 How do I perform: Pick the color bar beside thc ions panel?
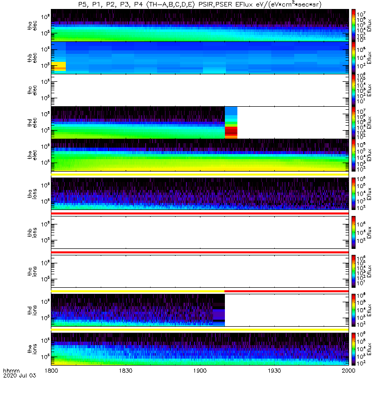[x=354, y=271]
